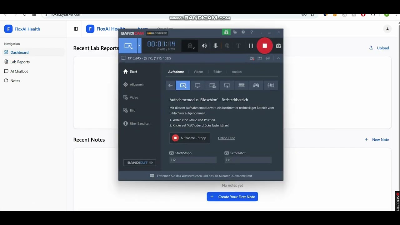Viewport: 400px width, 225px height.
Task: Open the Bandicut button
Action: point(140,162)
